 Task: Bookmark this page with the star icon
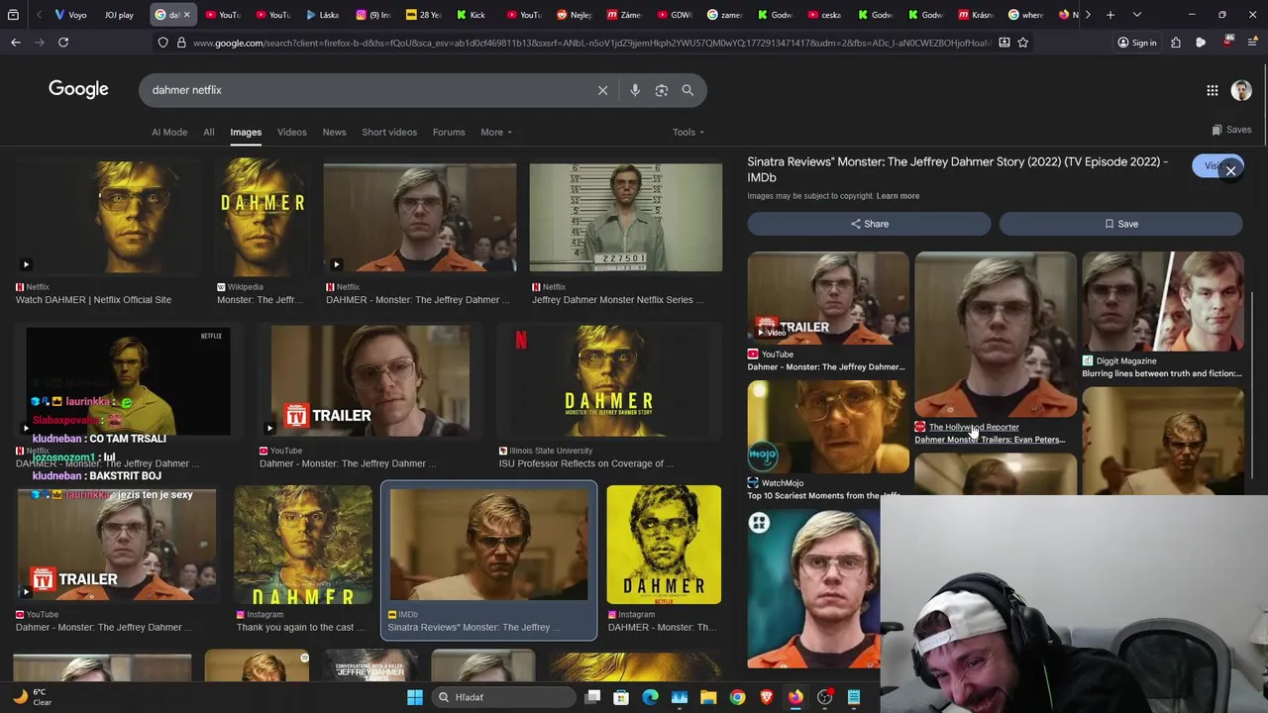[x=1022, y=43]
